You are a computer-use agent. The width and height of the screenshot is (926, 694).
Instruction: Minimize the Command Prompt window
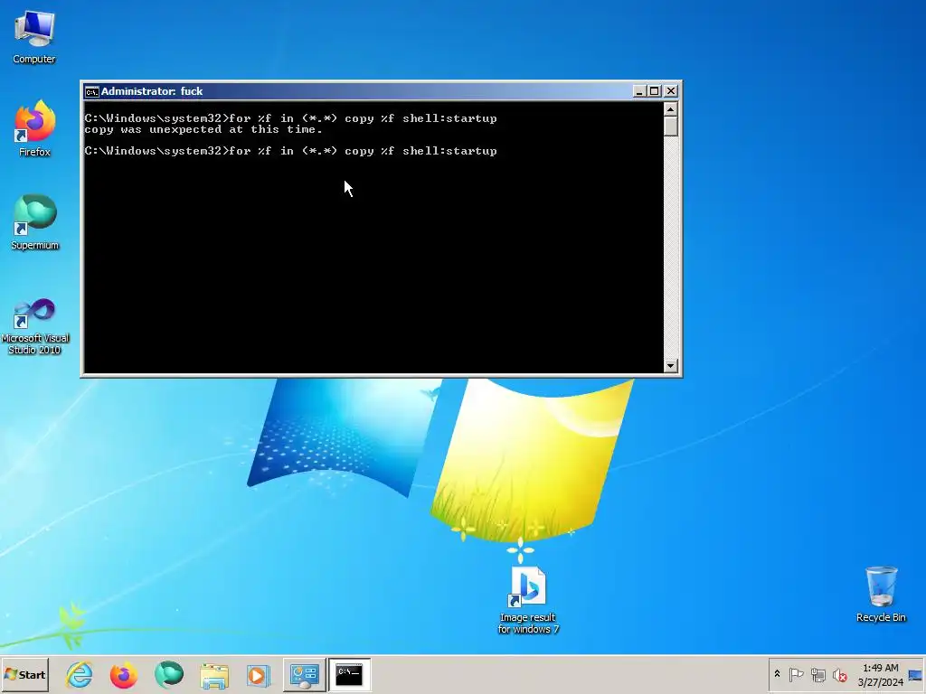(x=639, y=91)
